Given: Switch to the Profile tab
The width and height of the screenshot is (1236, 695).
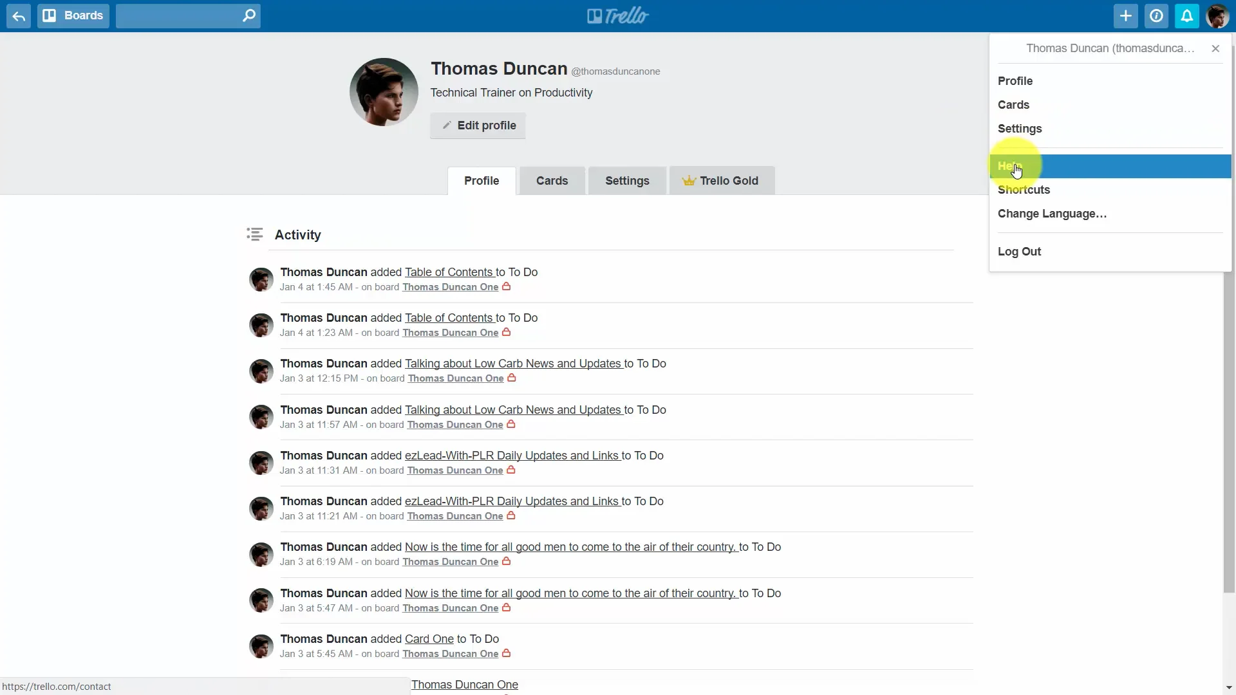Looking at the screenshot, I should (x=482, y=181).
